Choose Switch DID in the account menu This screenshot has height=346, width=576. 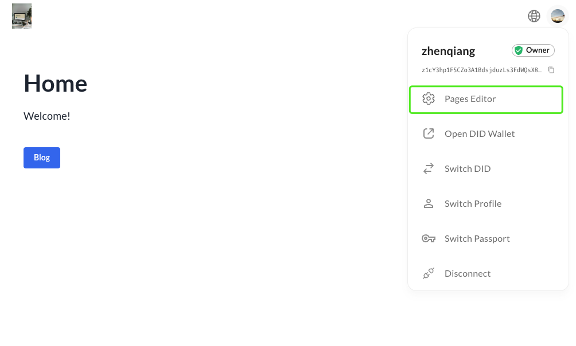pyautogui.click(x=467, y=168)
